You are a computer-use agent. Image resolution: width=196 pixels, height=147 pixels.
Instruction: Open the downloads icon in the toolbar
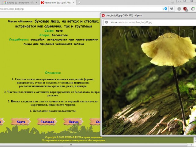coord(193,9)
